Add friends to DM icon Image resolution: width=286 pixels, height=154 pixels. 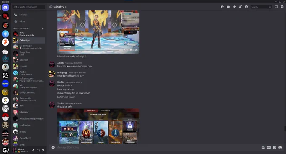pos(241,7)
